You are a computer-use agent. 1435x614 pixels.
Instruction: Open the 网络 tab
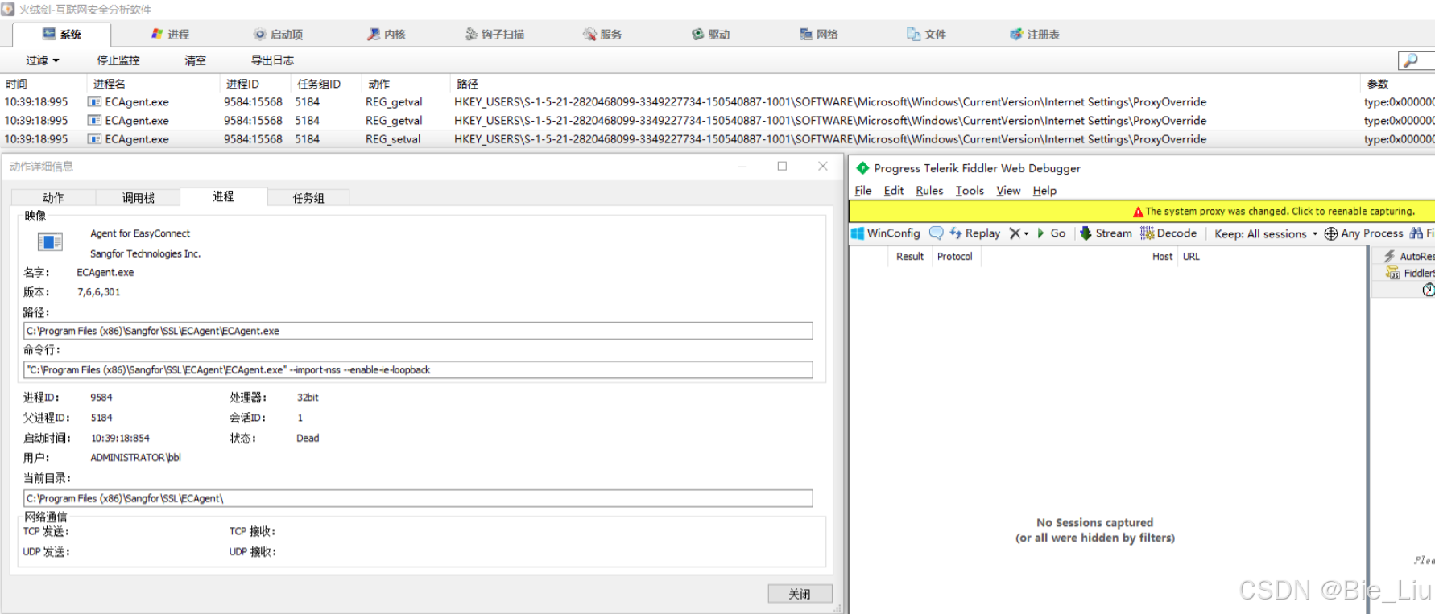(x=819, y=35)
